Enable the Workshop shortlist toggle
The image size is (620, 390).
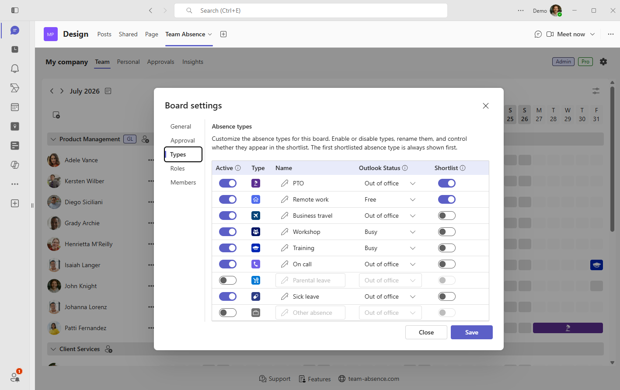pos(447,232)
